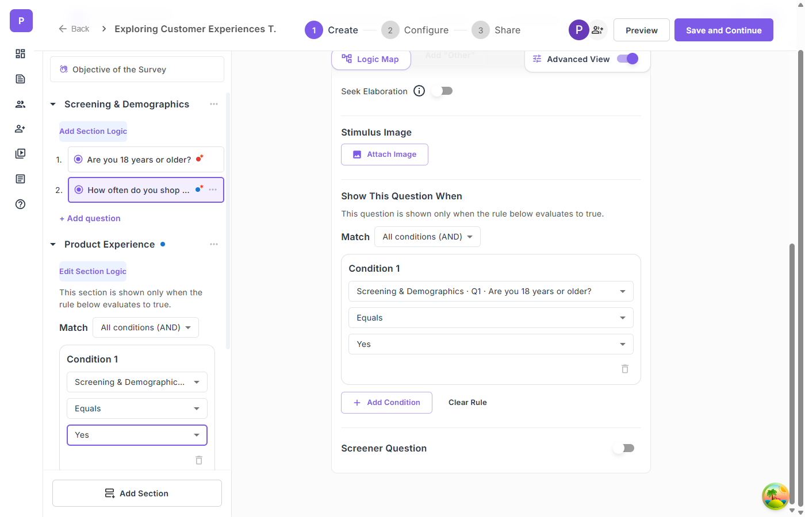The height and width of the screenshot is (517, 805).
Task: Delete Condition 1 in question rule
Action: [x=625, y=369]
